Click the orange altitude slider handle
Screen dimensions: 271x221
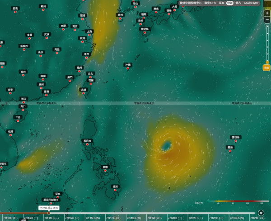pyautogui.click(x=267, y=62)
